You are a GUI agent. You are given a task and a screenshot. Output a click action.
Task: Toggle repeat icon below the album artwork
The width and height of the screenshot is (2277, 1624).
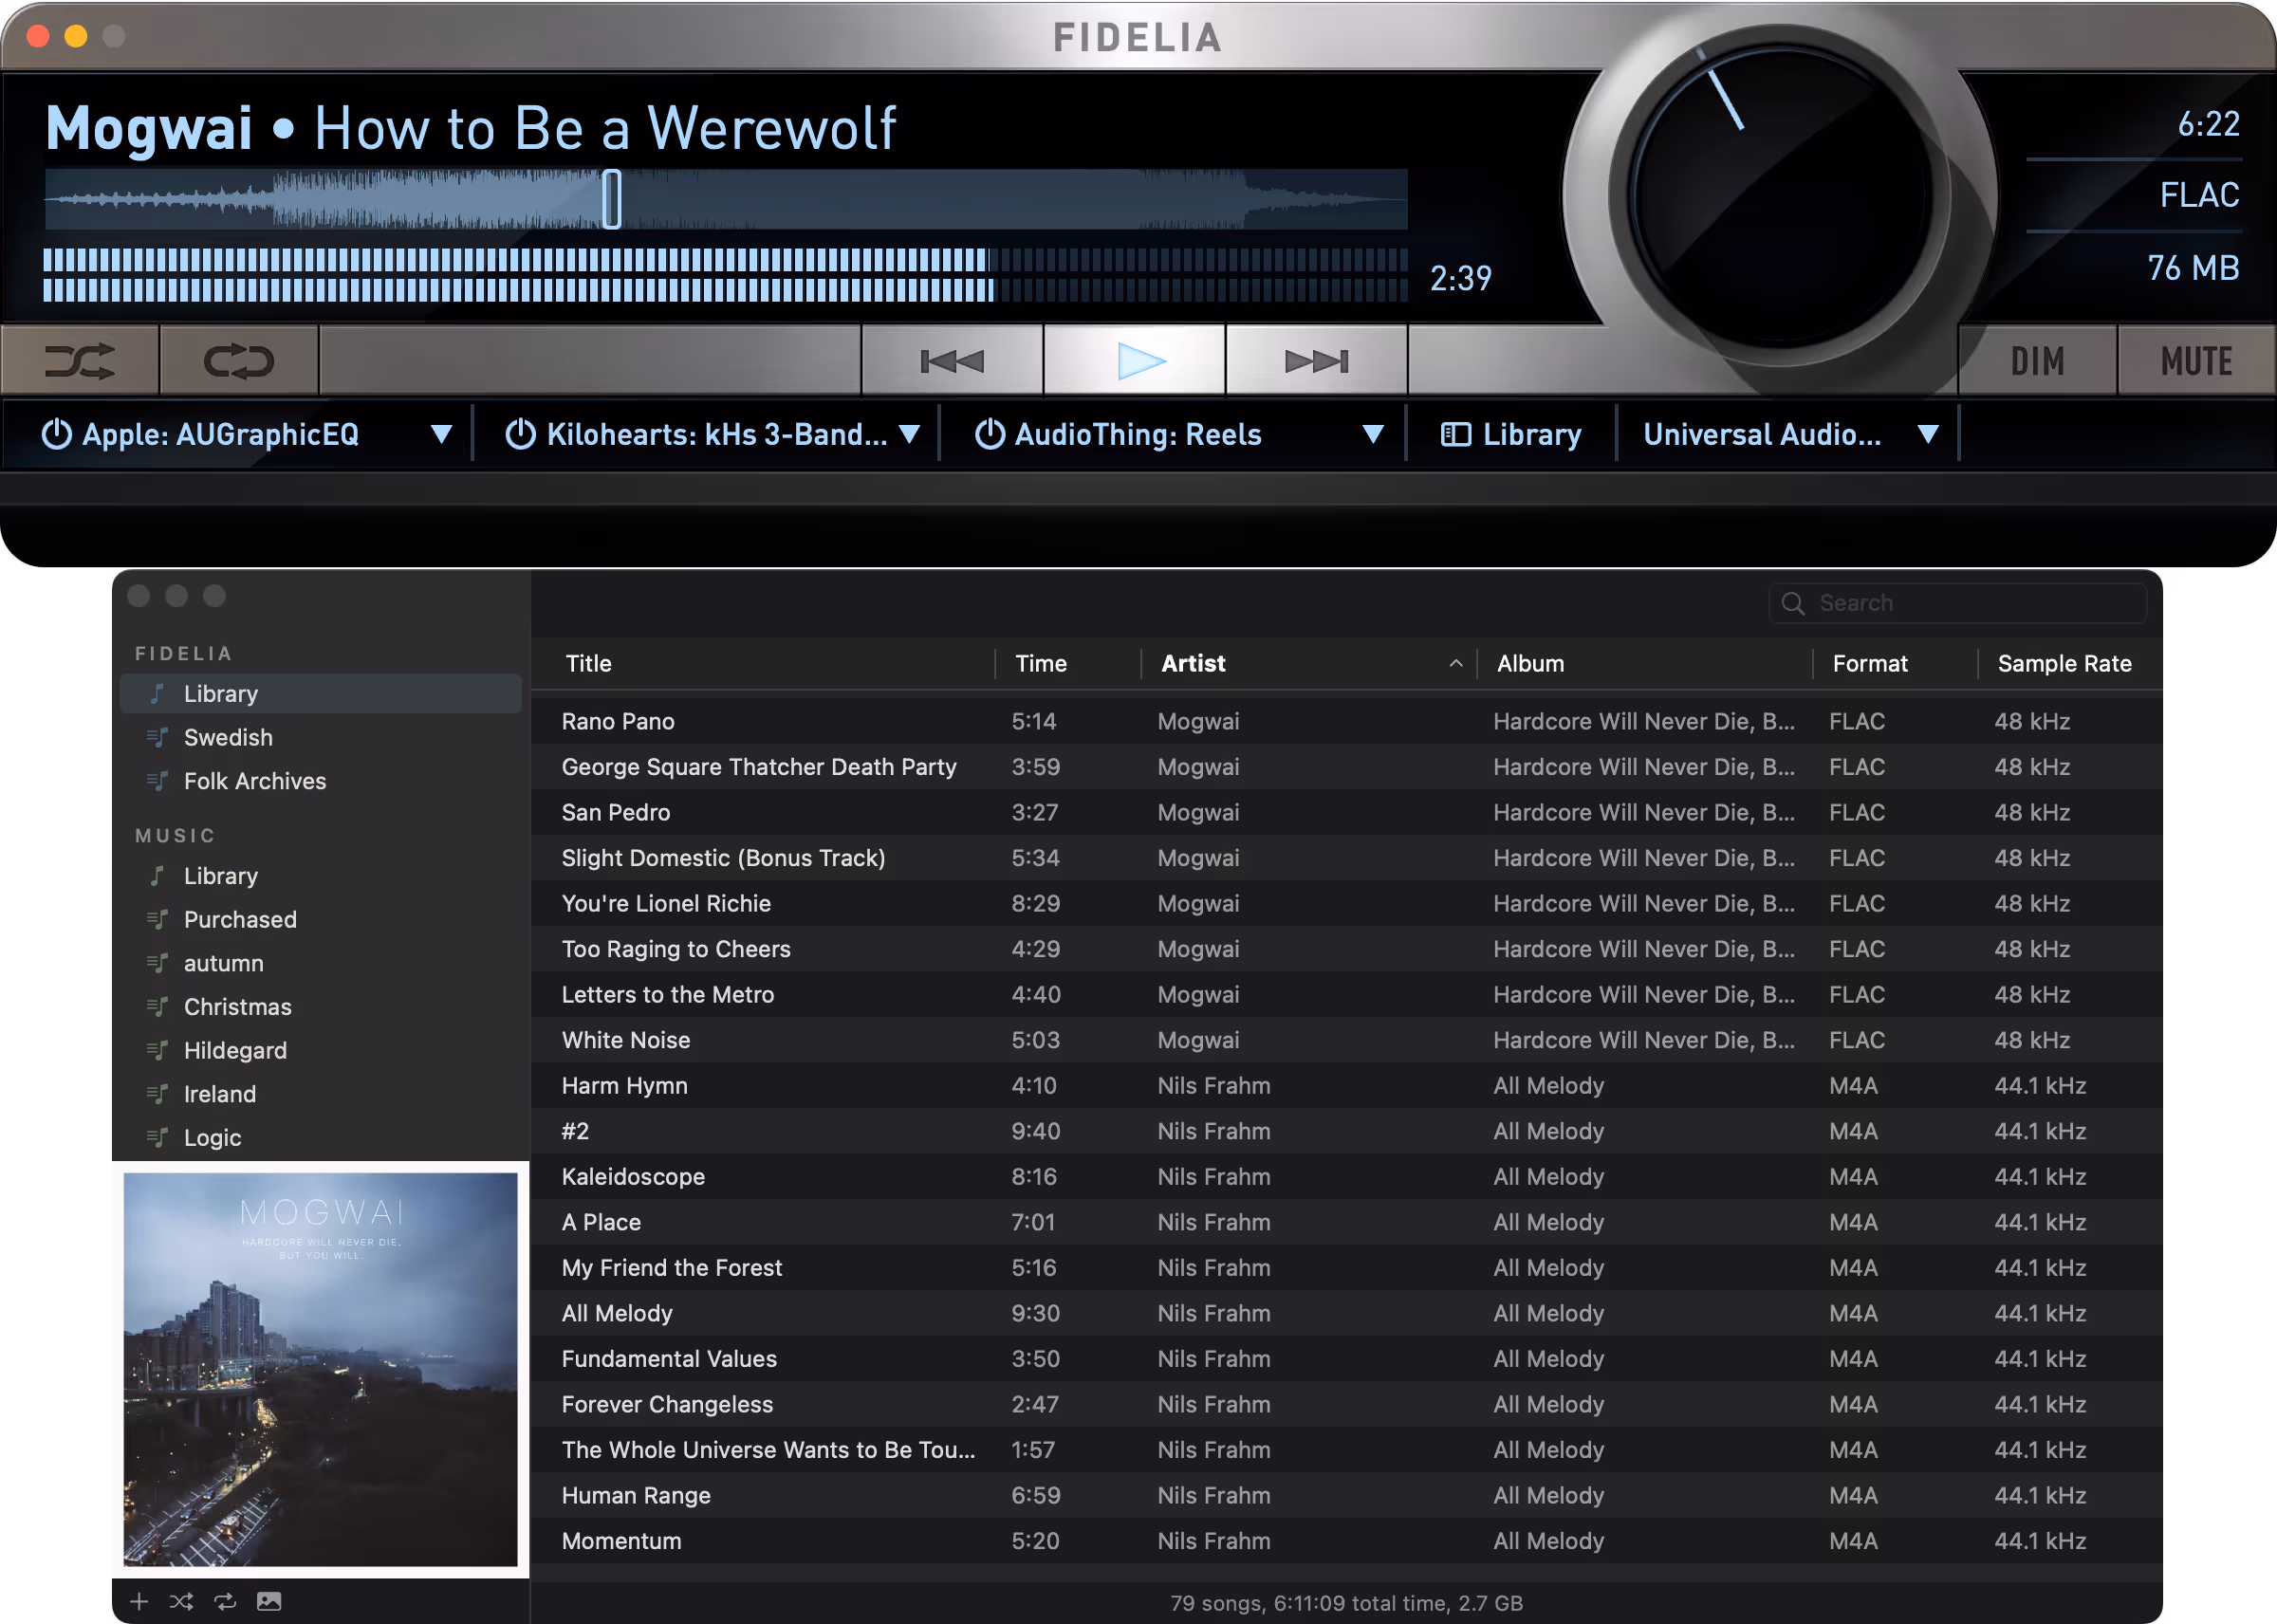tap(225, 1601)
